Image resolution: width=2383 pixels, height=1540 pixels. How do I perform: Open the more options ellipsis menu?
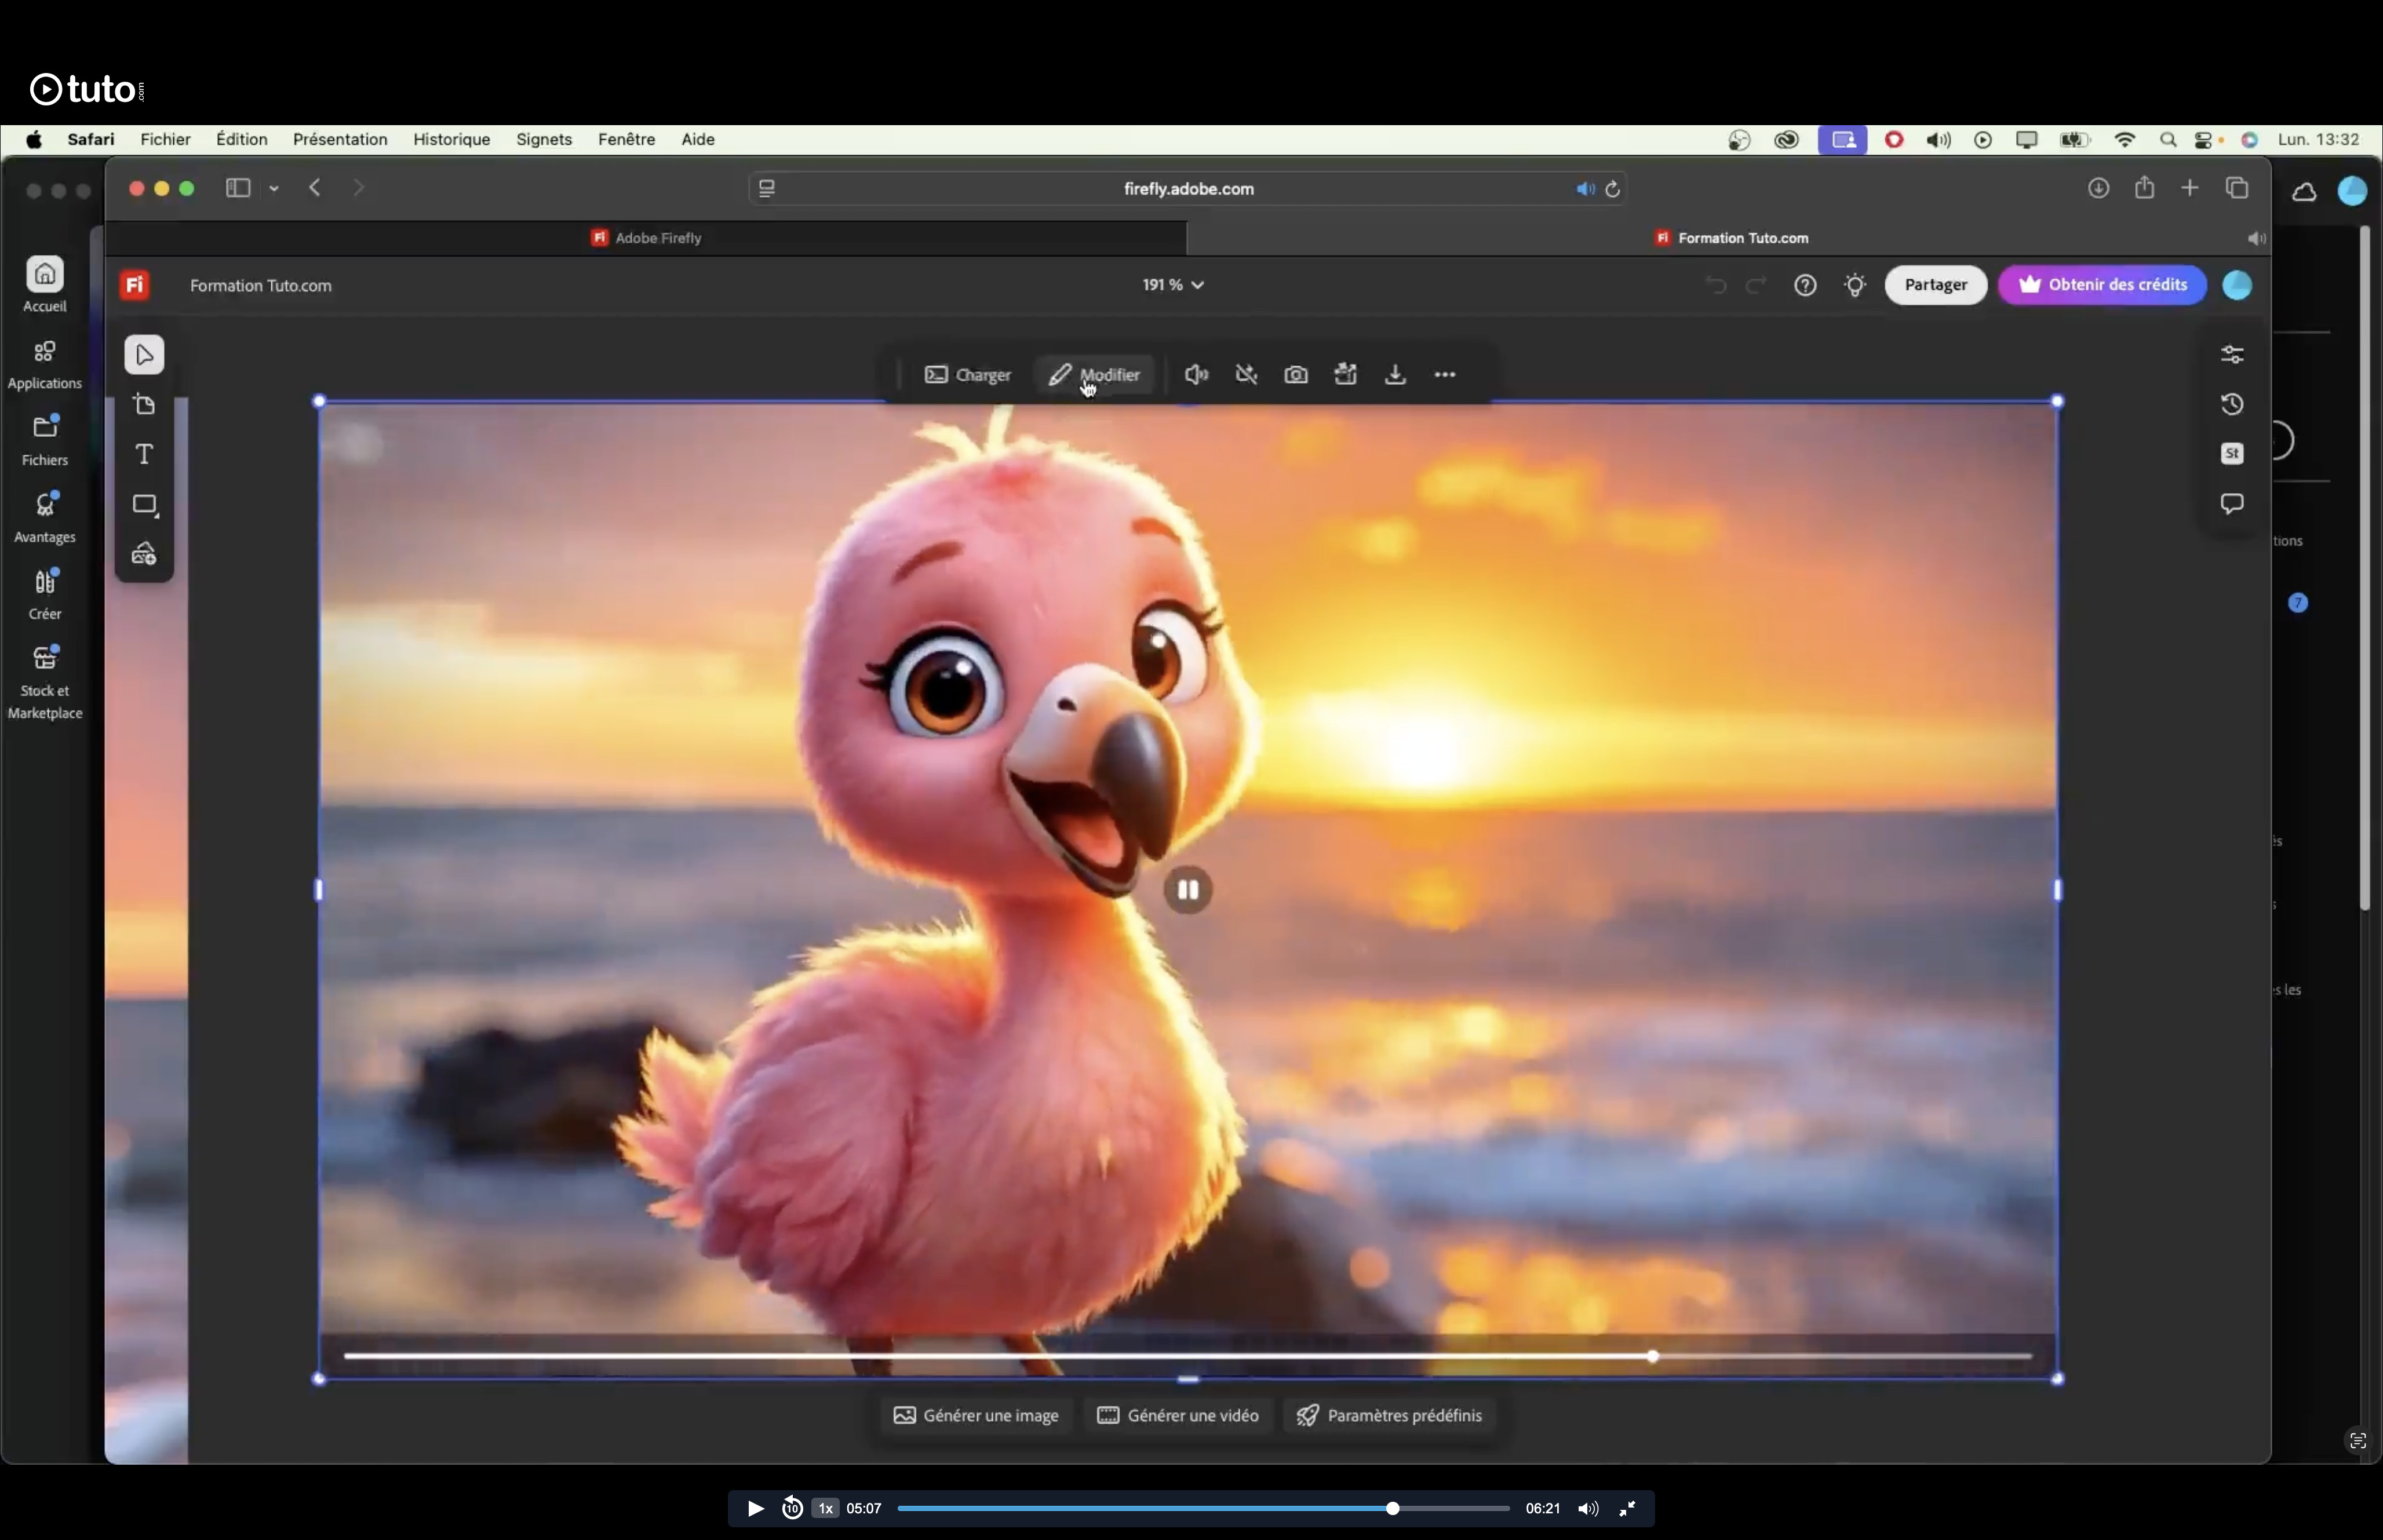coord(1445,375)
